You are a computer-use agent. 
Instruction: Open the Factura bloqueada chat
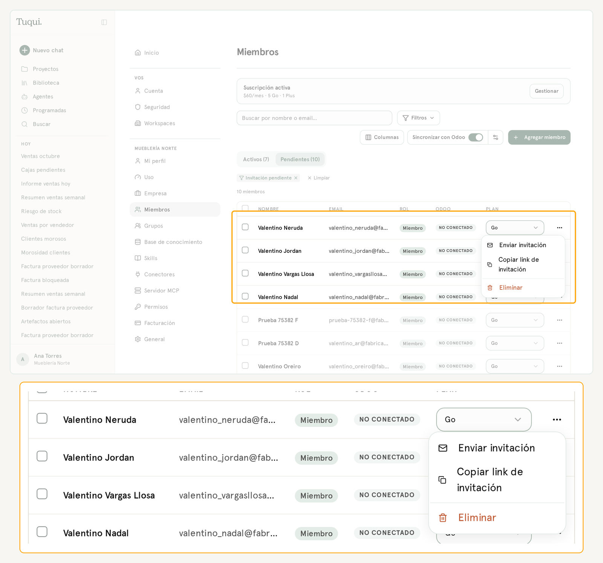tap(45, 280)
